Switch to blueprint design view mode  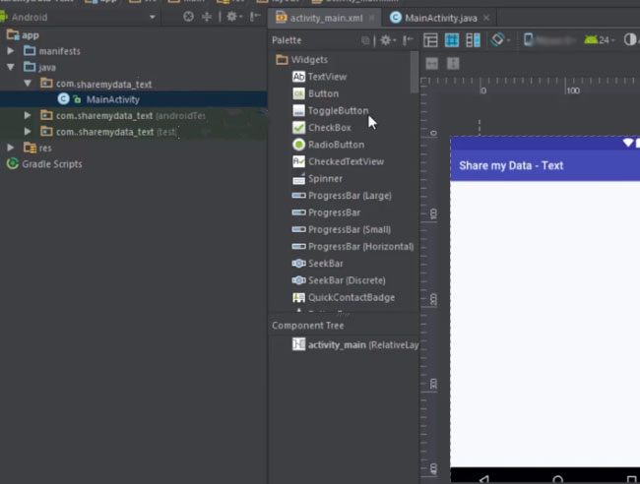pyautogui.click(x=452, y=40)
